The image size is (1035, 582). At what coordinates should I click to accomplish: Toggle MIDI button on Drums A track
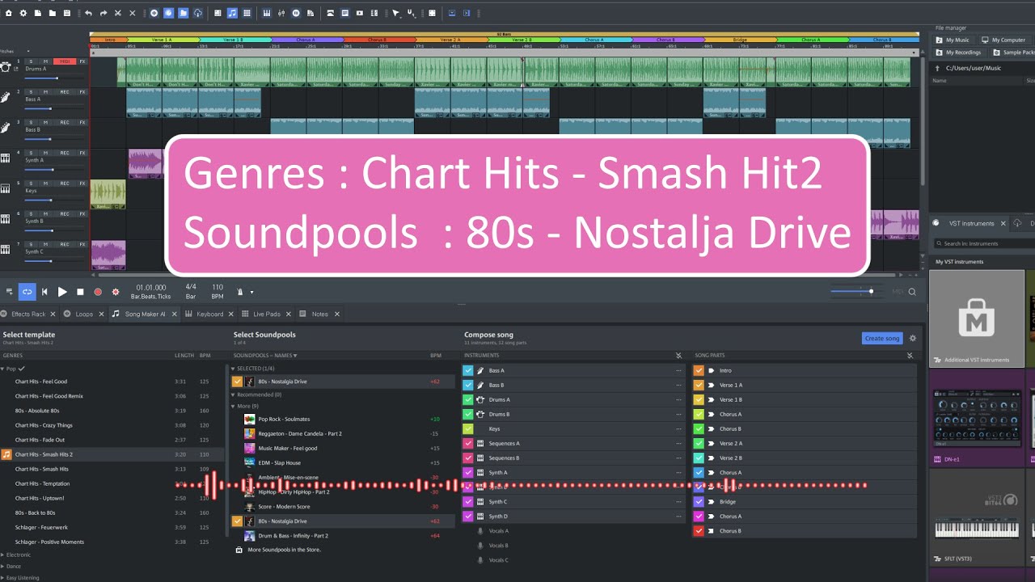(65, 61)
